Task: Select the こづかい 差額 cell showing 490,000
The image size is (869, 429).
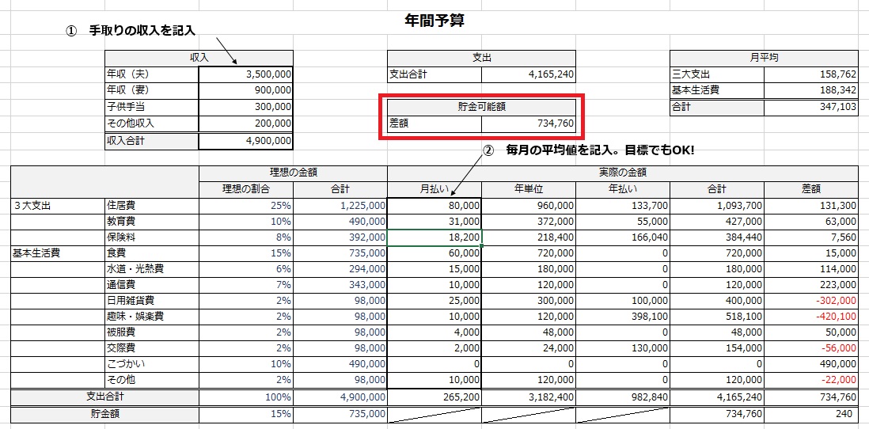Action: point(811,364)
